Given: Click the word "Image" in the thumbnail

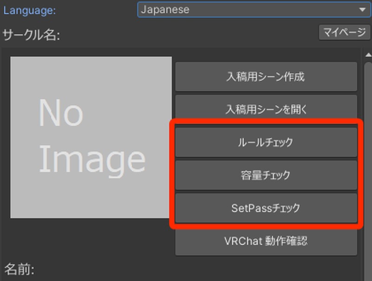Looking at the screenshot, I should 92,160.
